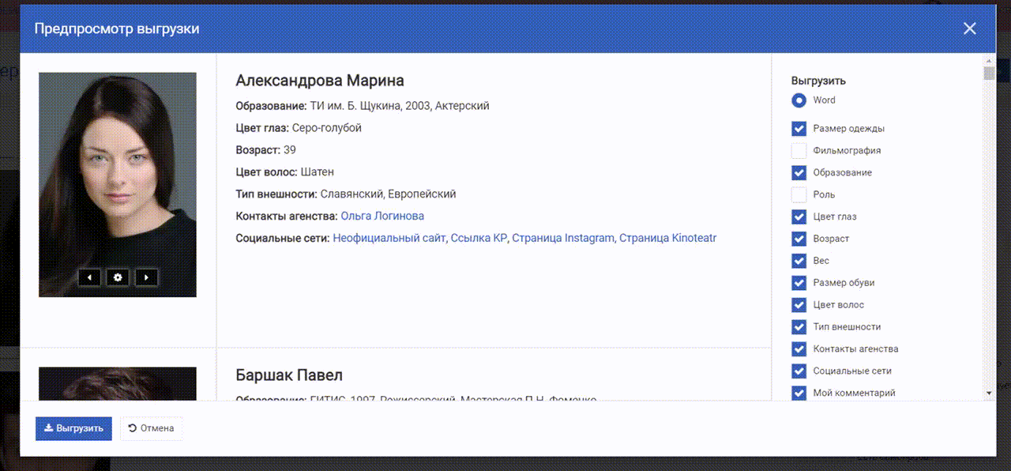Click the Александрова Марина portrait photo
This screenshot has width=1011, height=471.
tap(118, 185)
